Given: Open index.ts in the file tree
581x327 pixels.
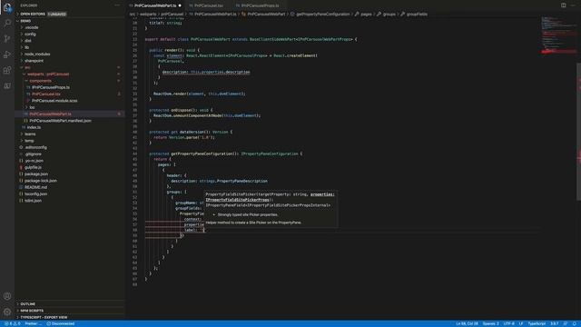Looking at the screenshot, I should [x=34, y=127].
